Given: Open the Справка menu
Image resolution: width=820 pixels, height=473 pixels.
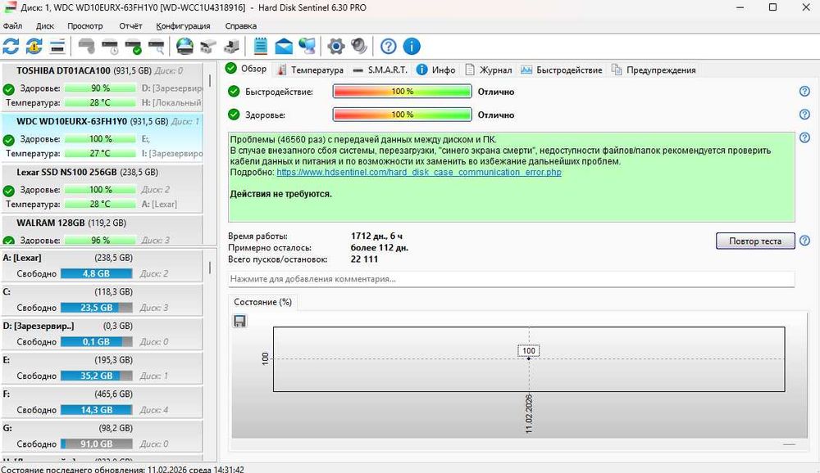Looking at the screenshot, I should (x=240, y=25).
